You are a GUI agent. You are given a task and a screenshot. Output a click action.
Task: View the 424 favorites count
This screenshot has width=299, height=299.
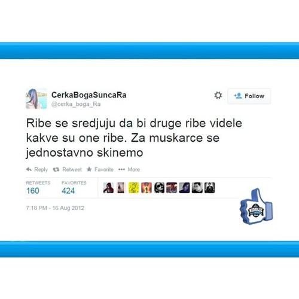coord(68,191)
